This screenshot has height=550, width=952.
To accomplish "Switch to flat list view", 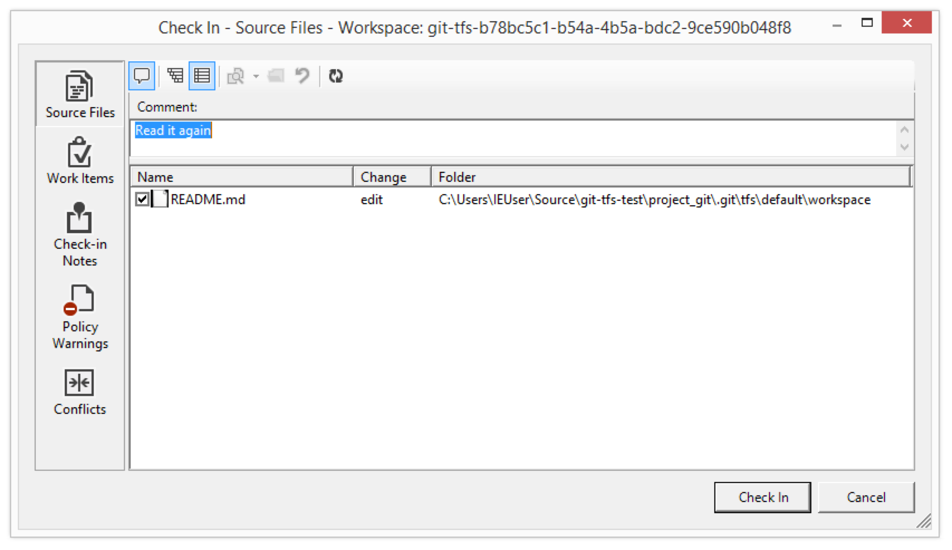I will (202, 76).
